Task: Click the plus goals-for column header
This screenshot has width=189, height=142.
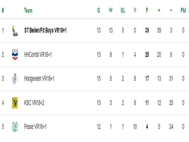Action: [x=159, y=10]
